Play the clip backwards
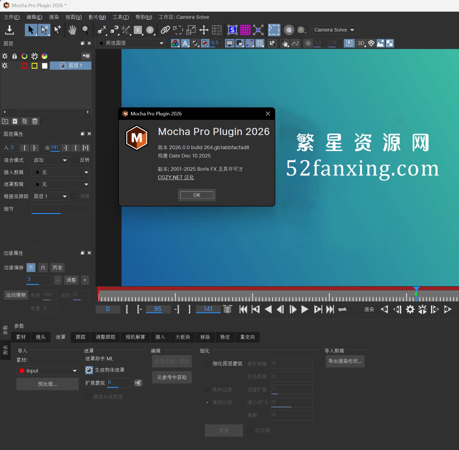The height and width of the screenshot is (450, 459). 268,309
